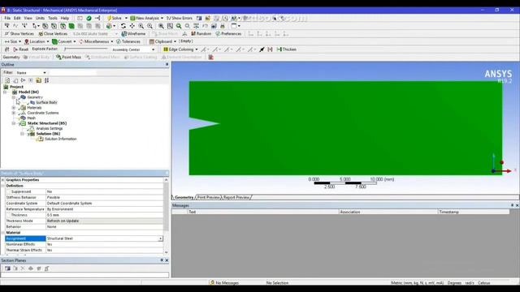Open the Solve dropdown arrow

pos(126,18)
